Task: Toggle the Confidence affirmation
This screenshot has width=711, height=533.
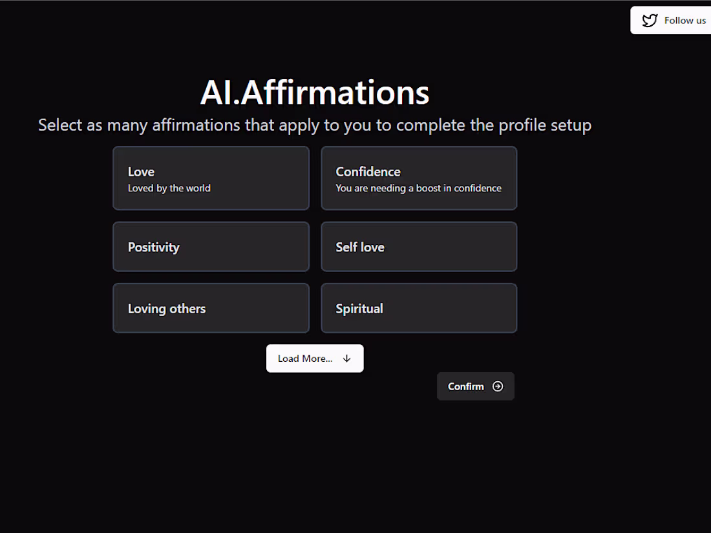Action: pos(419,178)
